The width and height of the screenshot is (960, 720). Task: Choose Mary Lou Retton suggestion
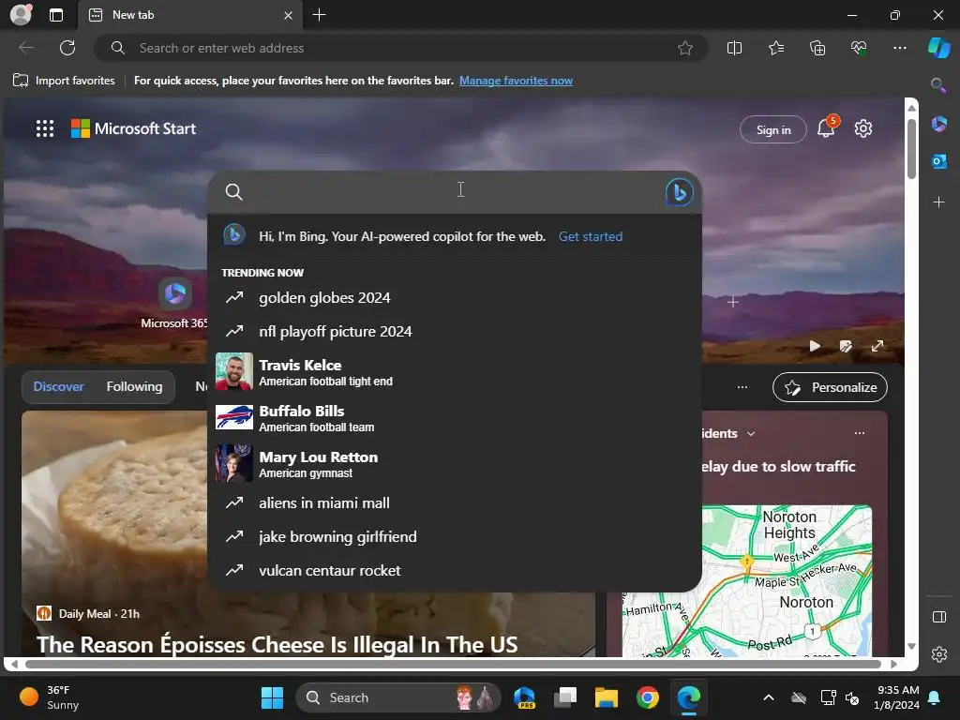pyautogui.click(x=455, y=463)
